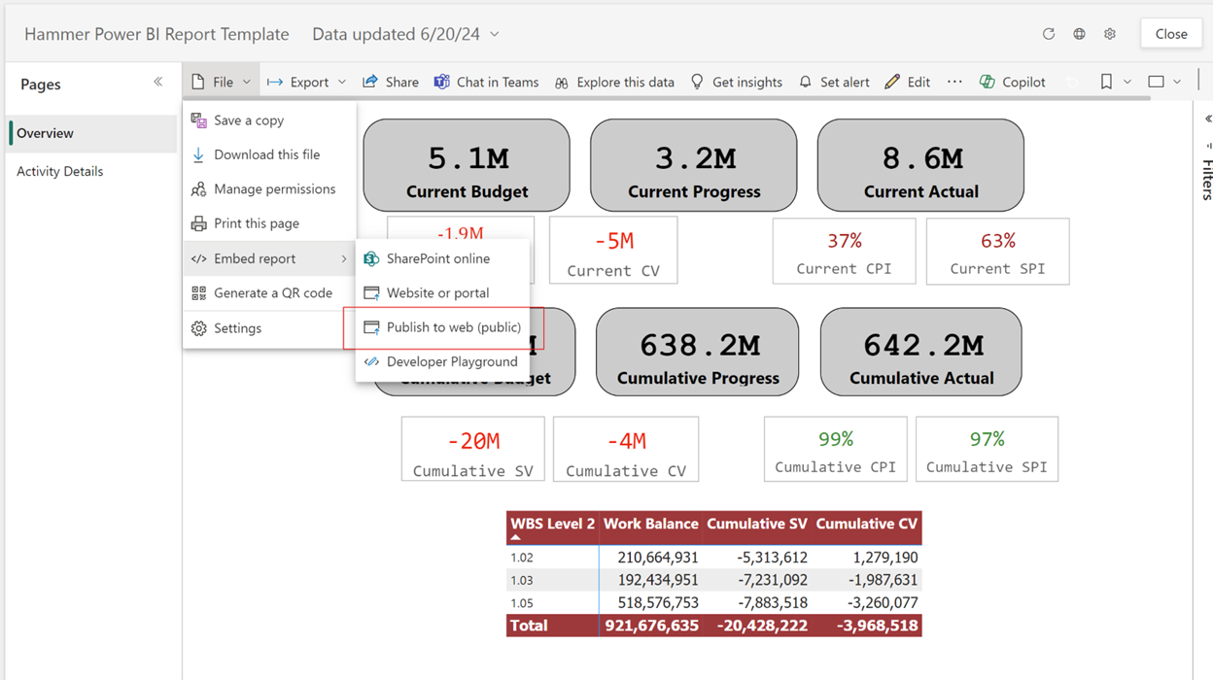Open Copilot
Image resolution: width=1213 pixels, height=680 pixels.
tap(1013, 82)
